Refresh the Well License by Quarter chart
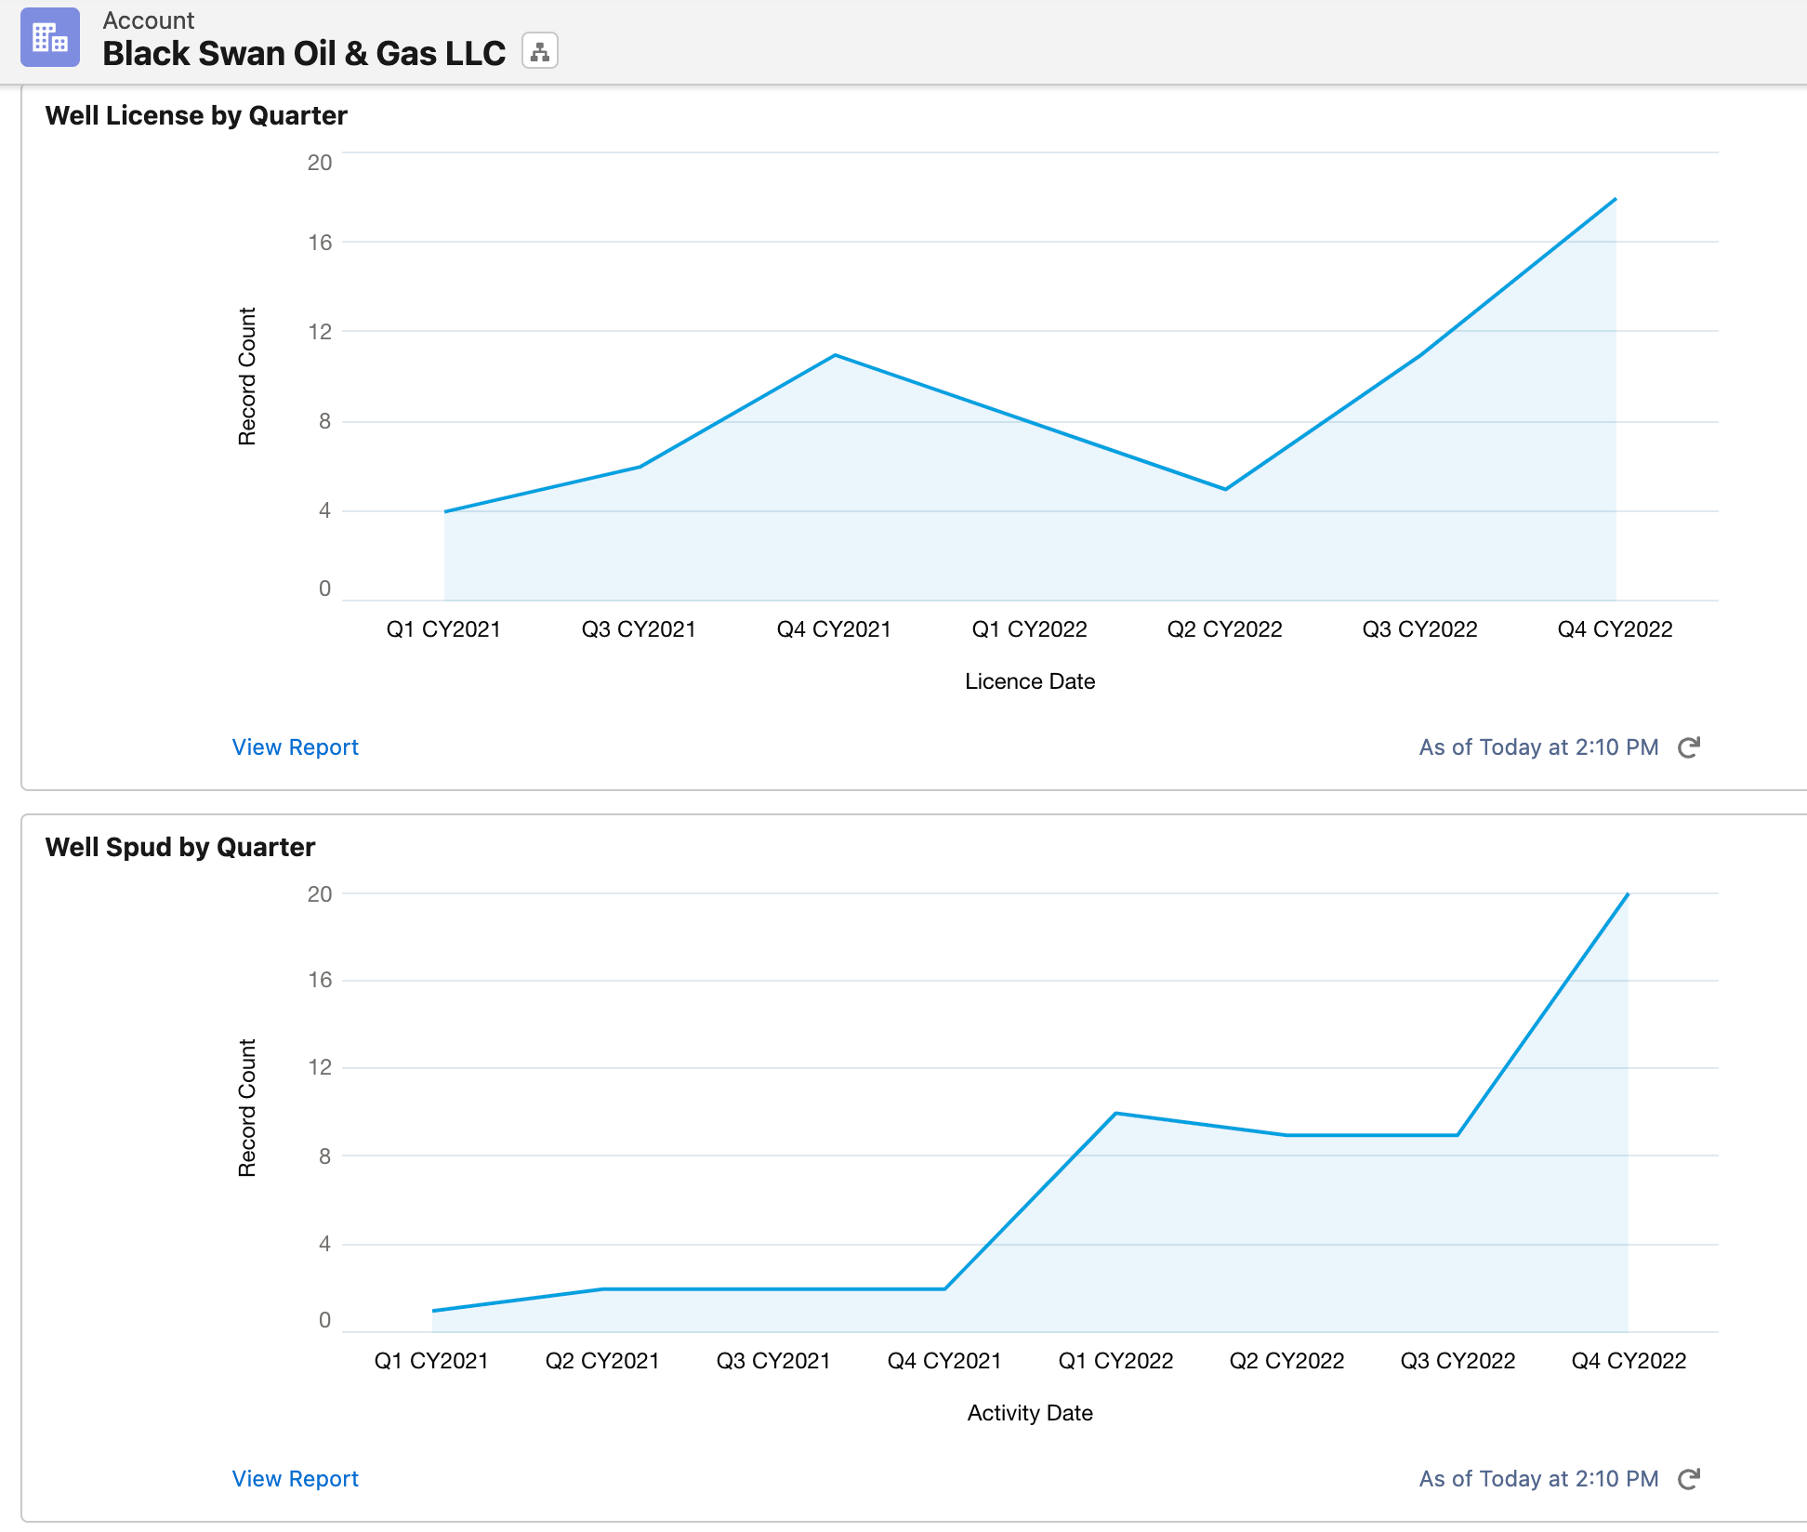 coord(1689,747)
